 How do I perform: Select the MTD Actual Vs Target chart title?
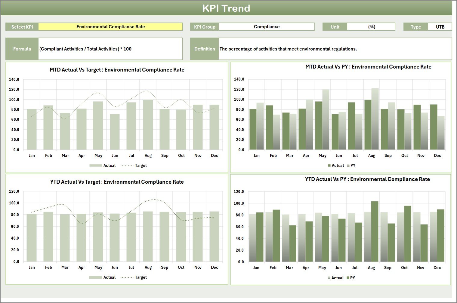[117, 70]
